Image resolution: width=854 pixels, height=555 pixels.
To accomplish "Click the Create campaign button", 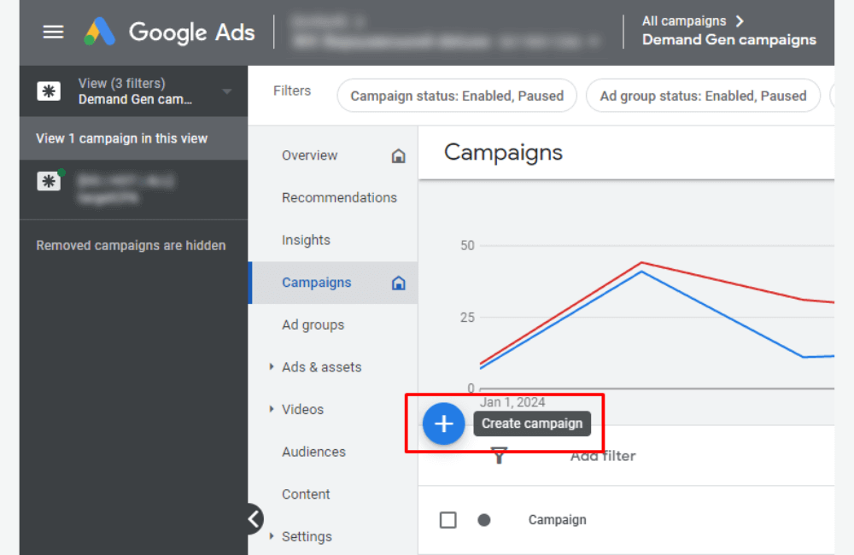I will pyautogui.click(x=532, y=424).
